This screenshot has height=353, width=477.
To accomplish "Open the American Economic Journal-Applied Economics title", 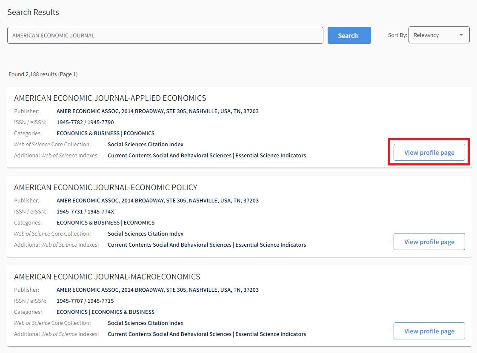I will (x=110, y=98).
